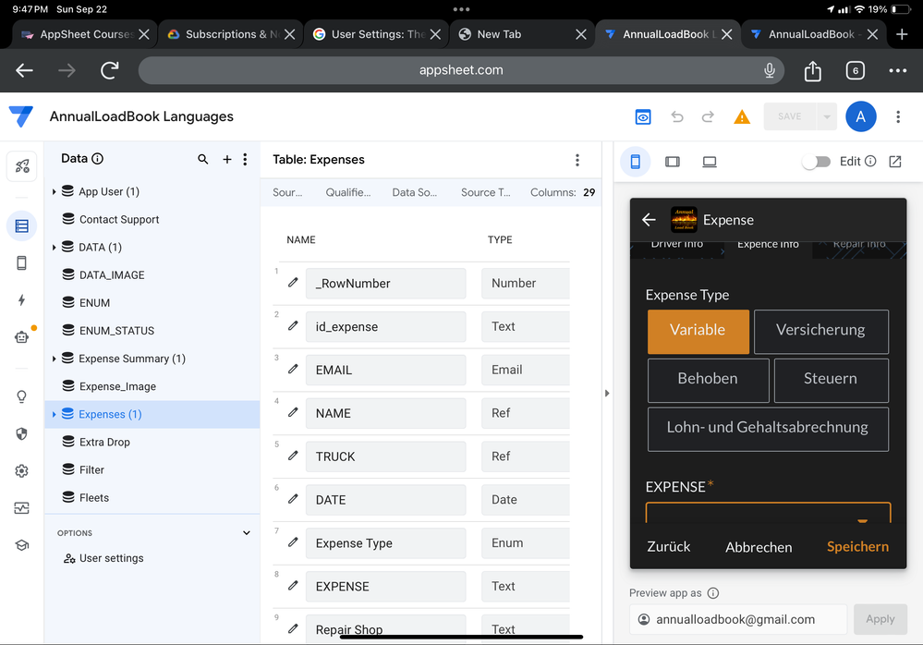View the warning triangle alerts
Screen dimensions: 923x645
[x=742, y=117]
